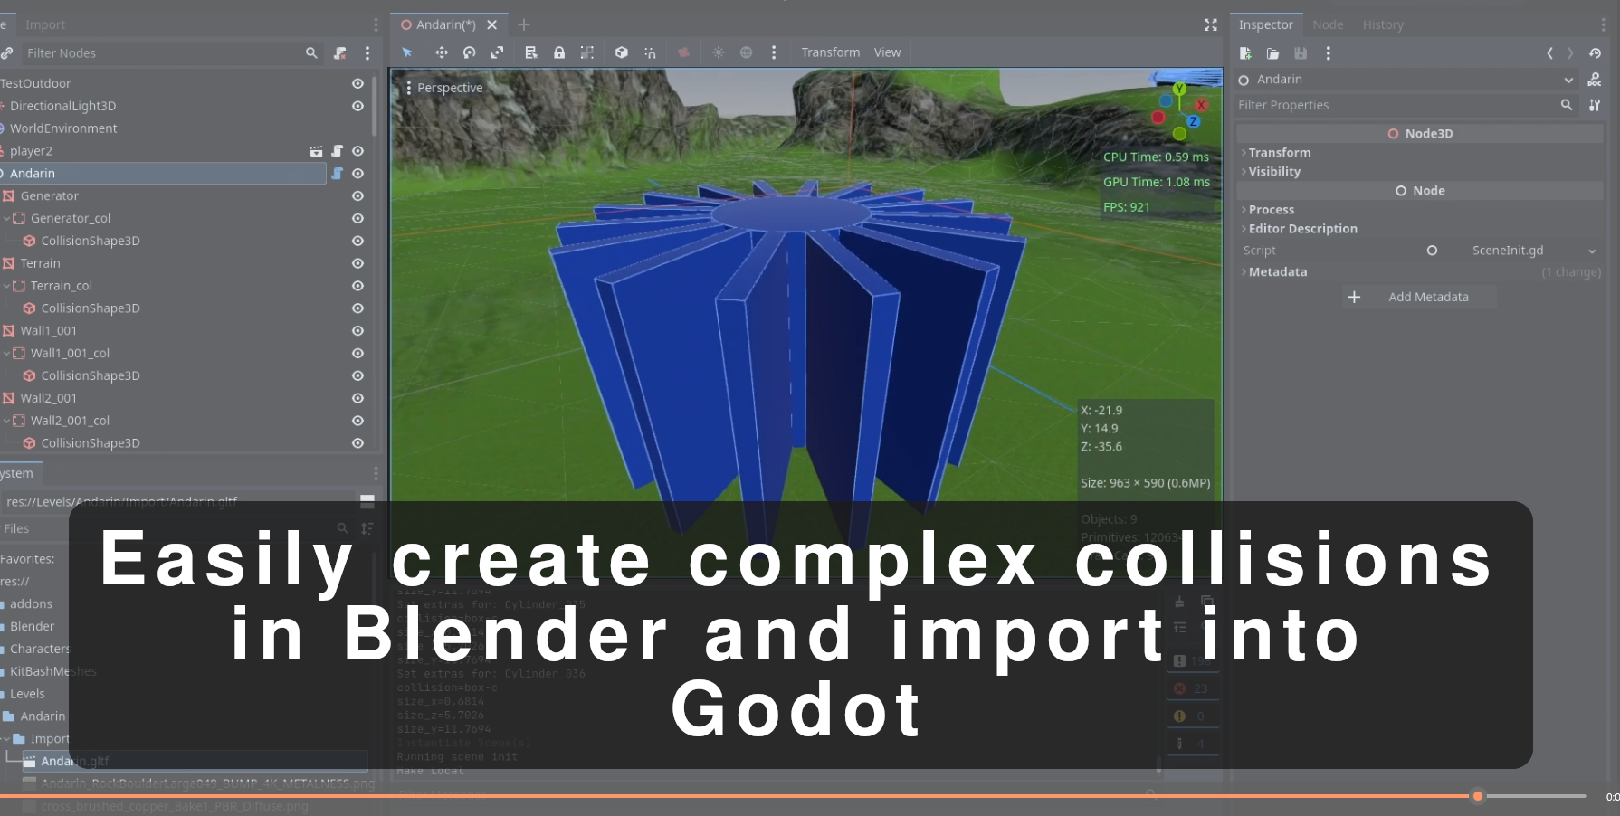Open the viewport View menu

(x=887, y=52)
